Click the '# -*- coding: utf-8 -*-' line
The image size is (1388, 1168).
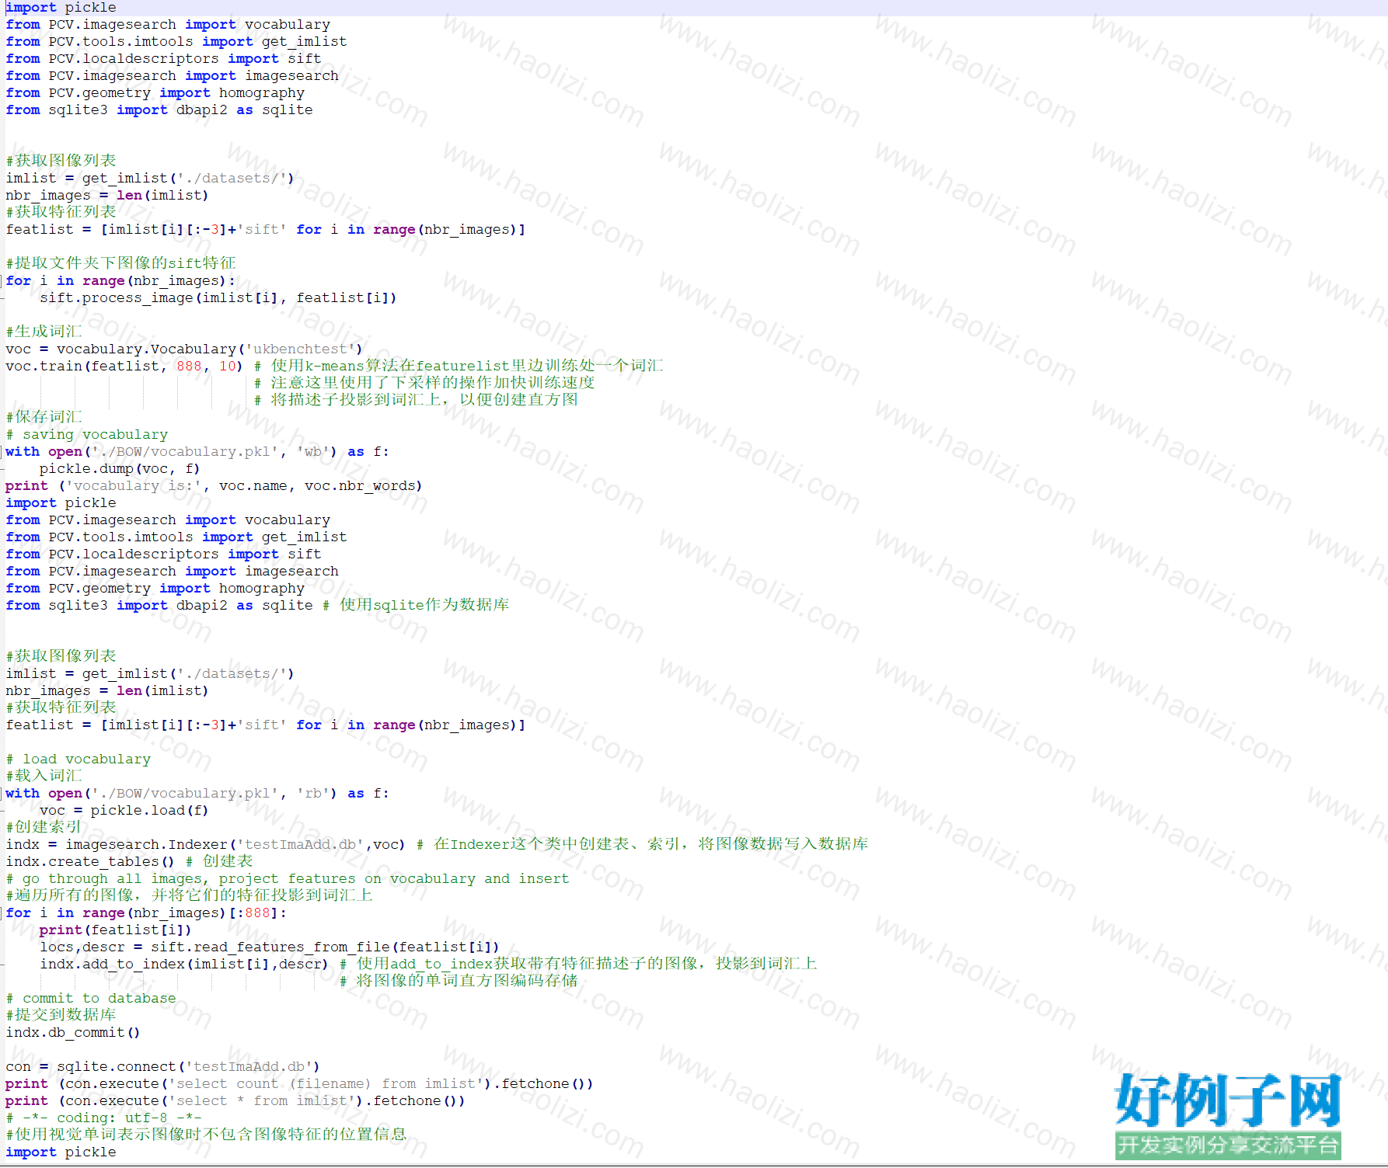tap(103, 1118)
